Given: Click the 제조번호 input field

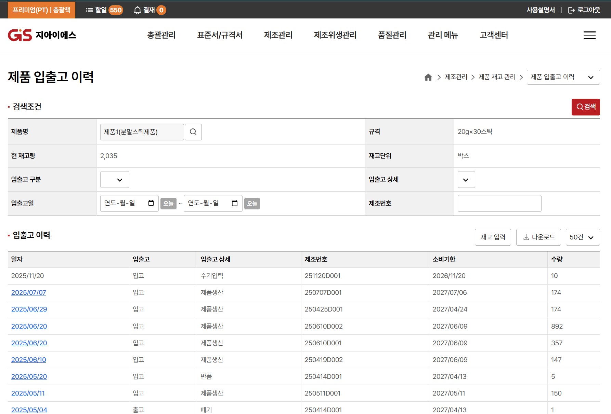Looking at the screenshot, I should (x=499, y=204).
